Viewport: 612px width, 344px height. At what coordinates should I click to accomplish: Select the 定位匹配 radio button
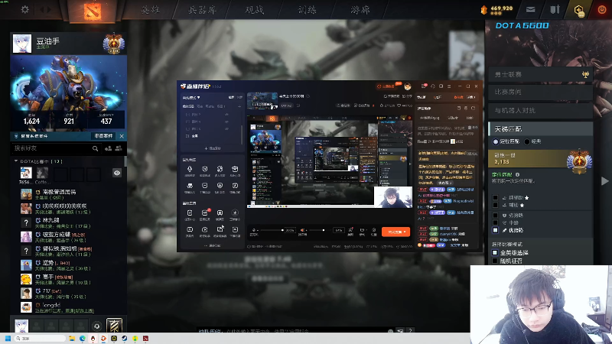tap(496, 141)
